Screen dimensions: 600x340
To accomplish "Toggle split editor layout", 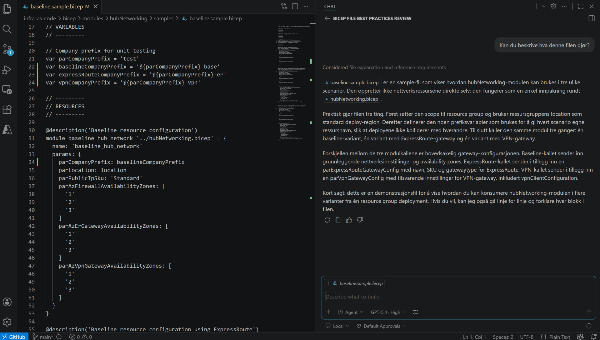I will point(295,6).
